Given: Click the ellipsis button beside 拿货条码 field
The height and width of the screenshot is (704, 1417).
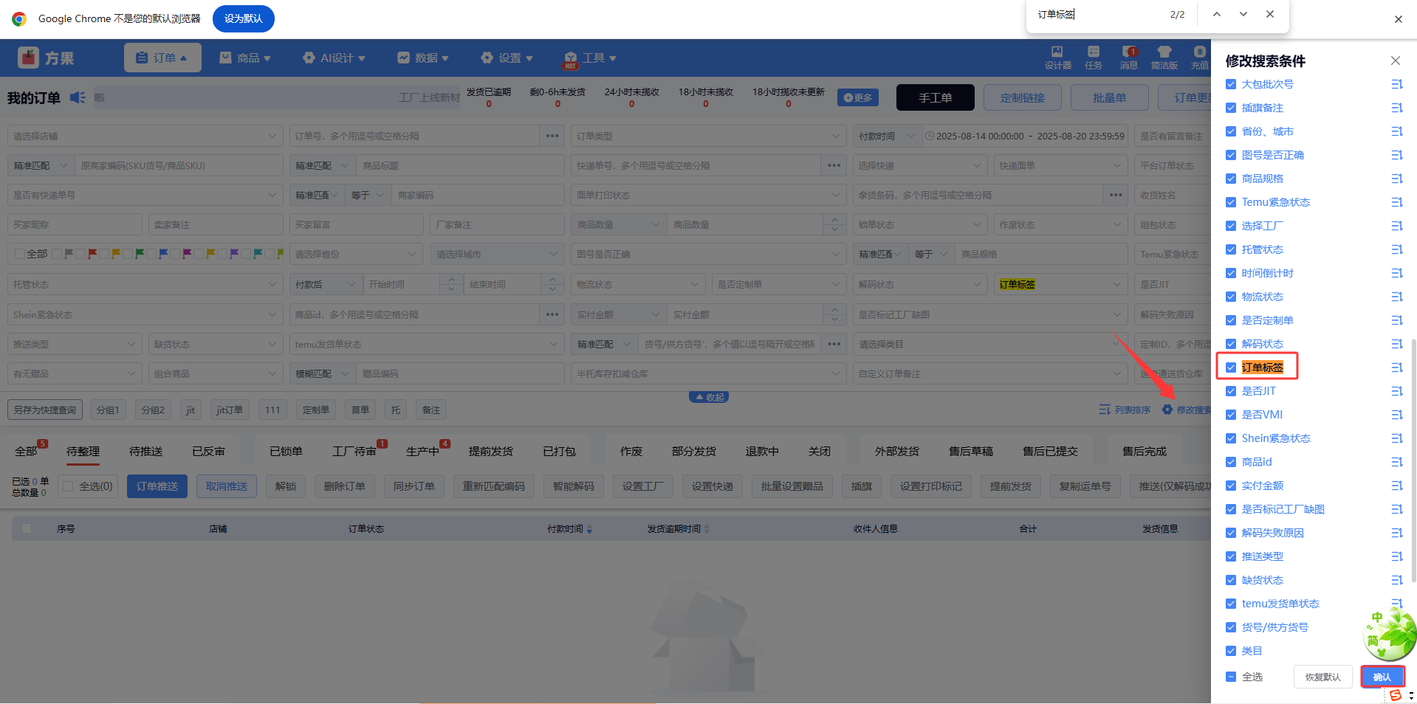Looking at the screenshot, I should pos(1116,195).
